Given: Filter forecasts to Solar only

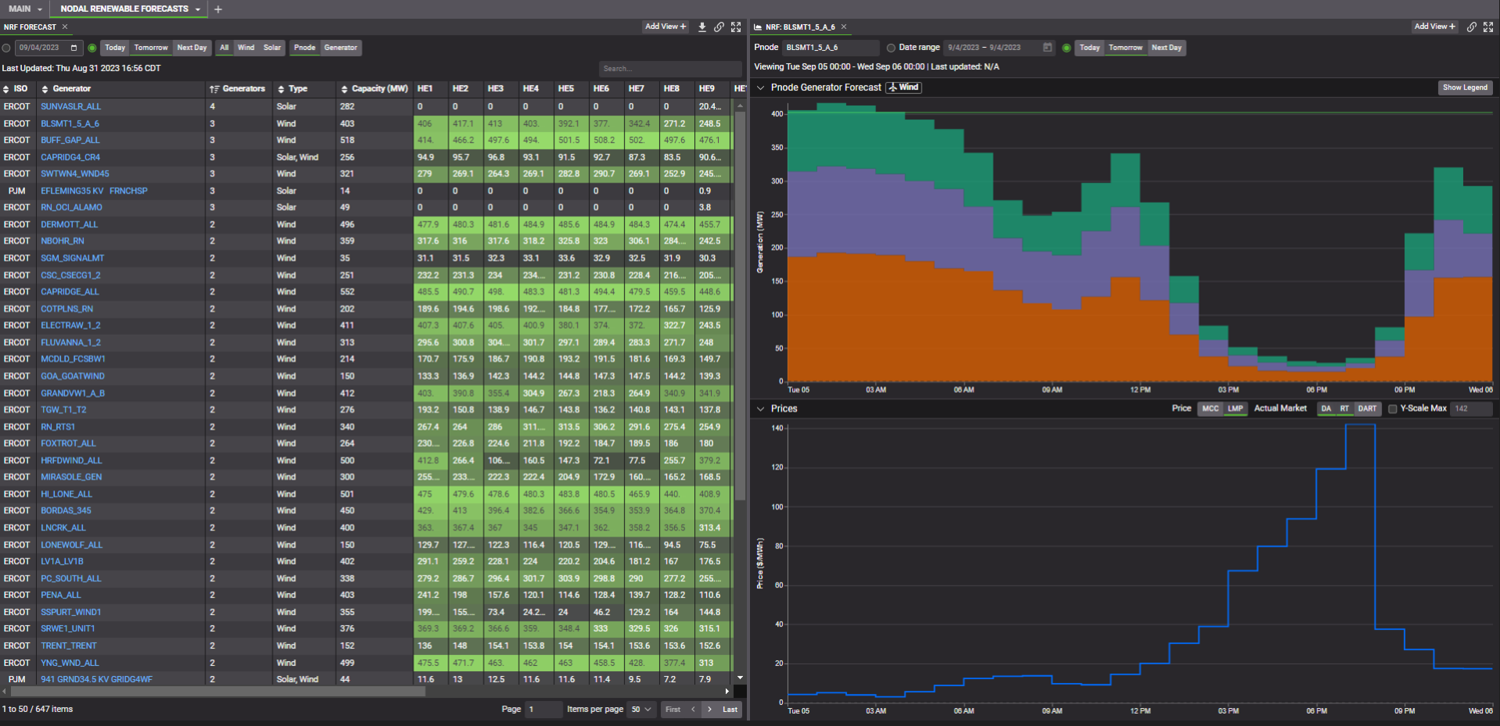Looking at the screenshot, I should coord(271,48).
